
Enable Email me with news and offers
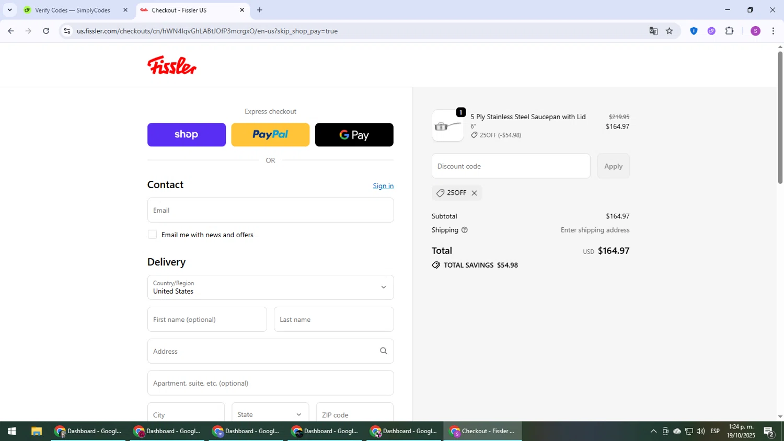(x=152, y=235)
